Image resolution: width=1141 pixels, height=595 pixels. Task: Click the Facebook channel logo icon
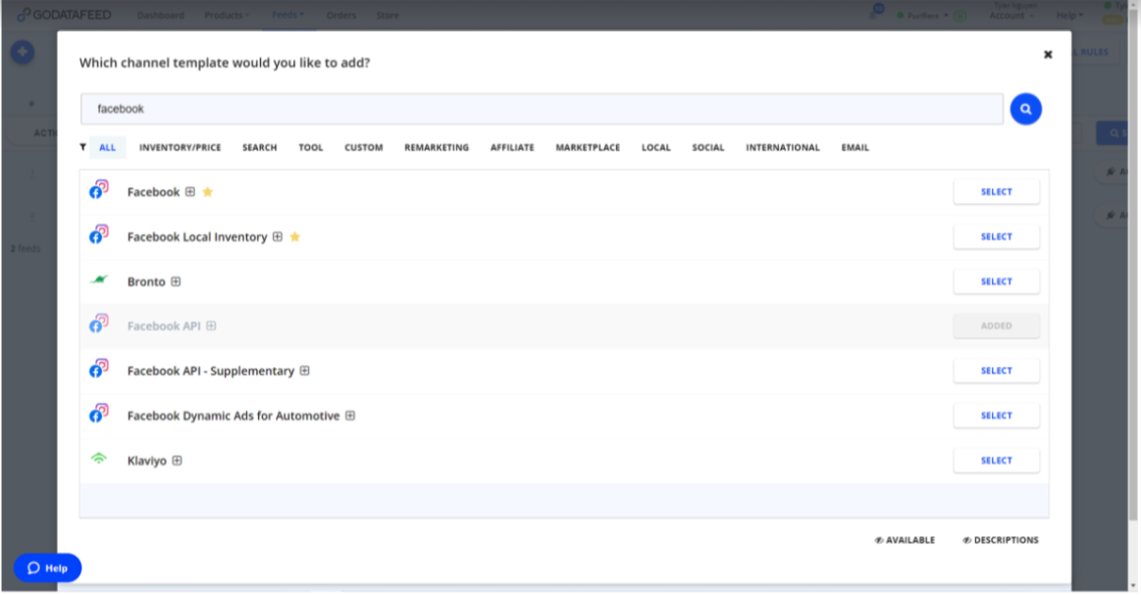[x=99, y=190]
